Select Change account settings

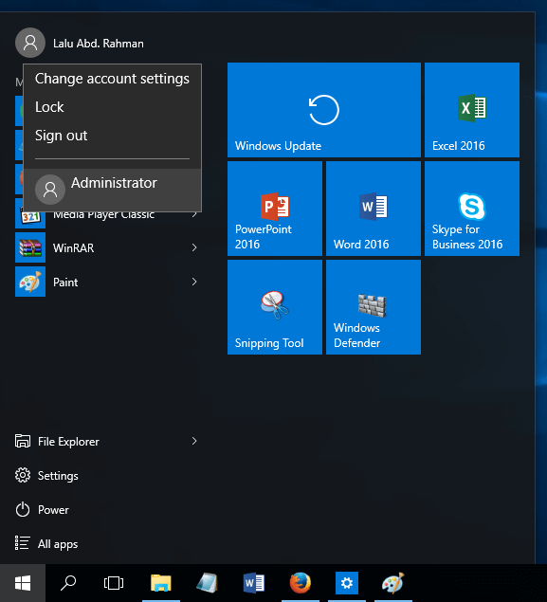tap(112, 79)
